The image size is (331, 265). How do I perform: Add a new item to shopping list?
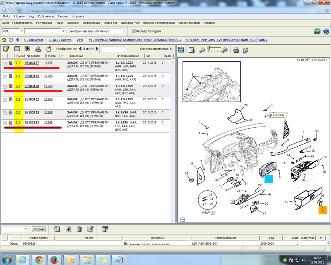pyautogui.click(x=68, y=229)
